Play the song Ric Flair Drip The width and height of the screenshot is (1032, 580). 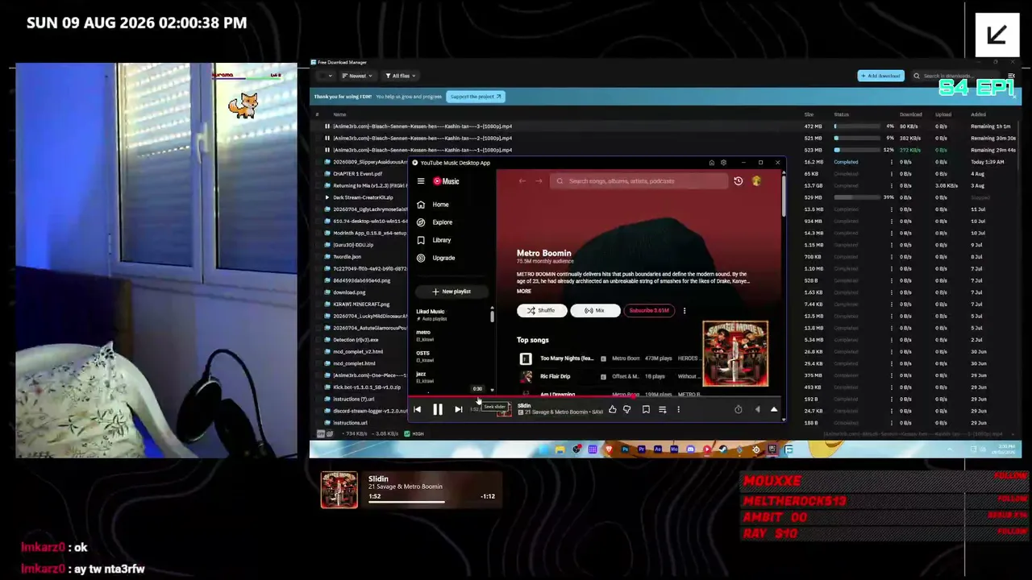[555, 376]
